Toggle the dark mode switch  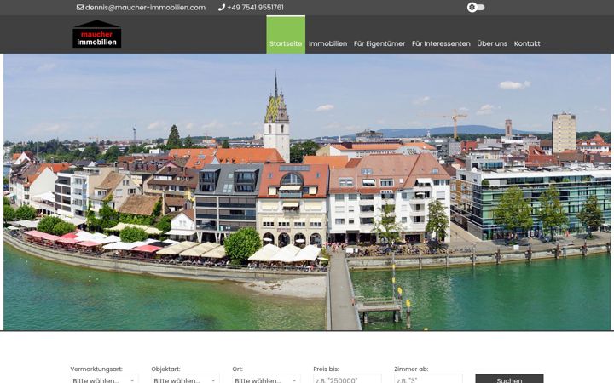pyautogui.click(x=476, y=7)
